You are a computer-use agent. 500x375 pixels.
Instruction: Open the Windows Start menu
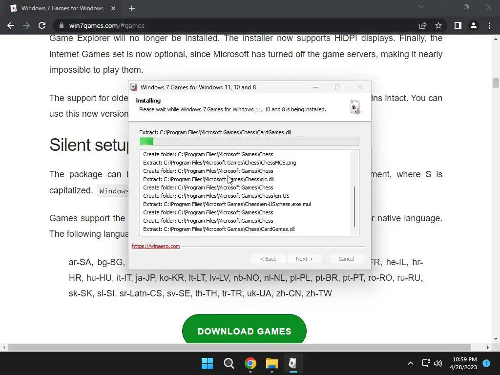pyautogui.click(x=207, y=363)
